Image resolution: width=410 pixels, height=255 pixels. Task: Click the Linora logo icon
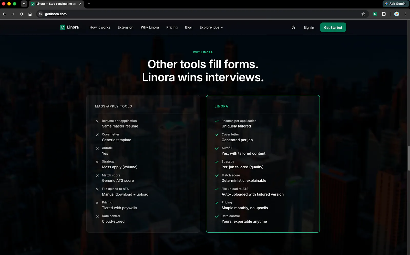pyautogui.click(x=63, y=27)
